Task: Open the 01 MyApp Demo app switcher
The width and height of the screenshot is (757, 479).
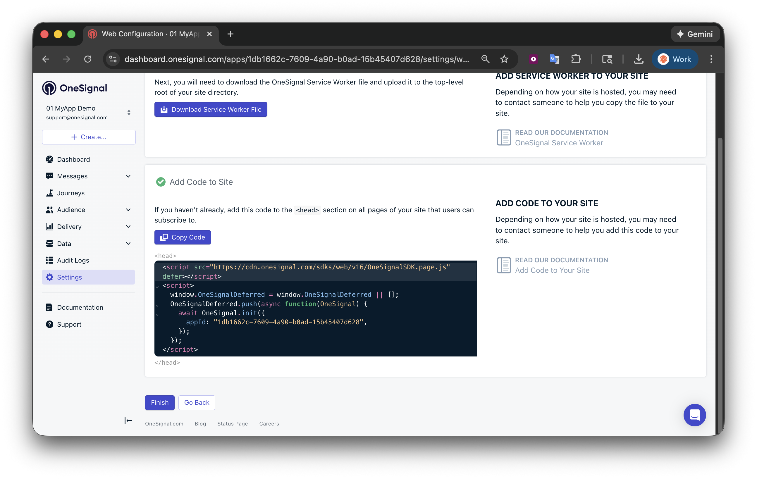Action: 89,113
